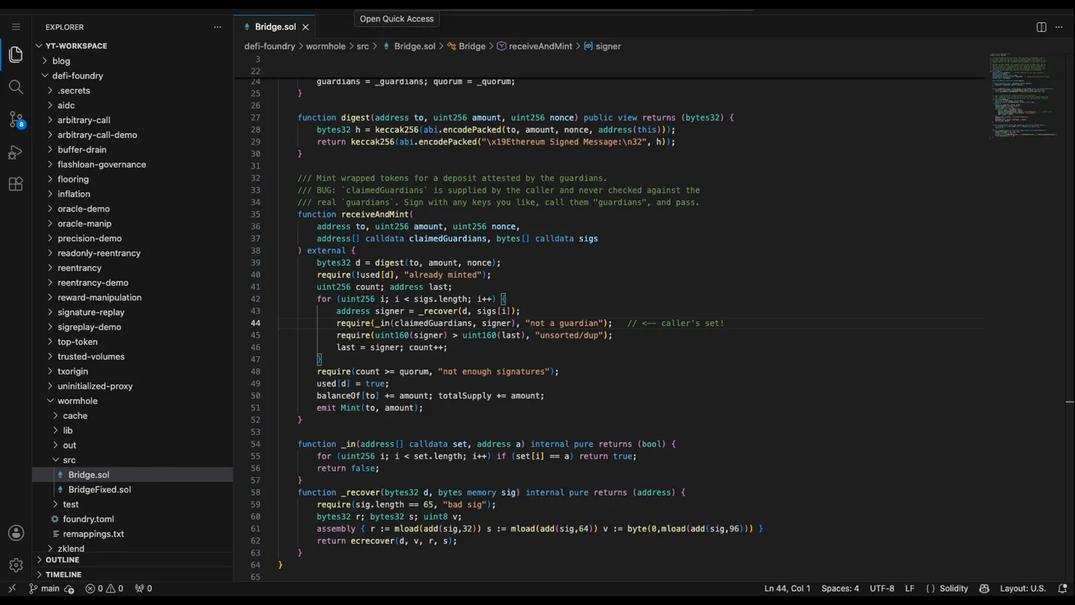Screen dimensions: 1075x605
Task: Click line number 44 in gutter
Action: [255, 323]
